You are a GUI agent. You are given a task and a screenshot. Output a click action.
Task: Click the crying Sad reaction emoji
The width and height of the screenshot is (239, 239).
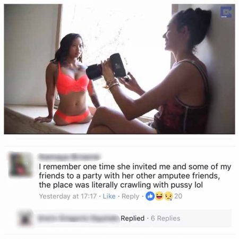coord(168,197)
